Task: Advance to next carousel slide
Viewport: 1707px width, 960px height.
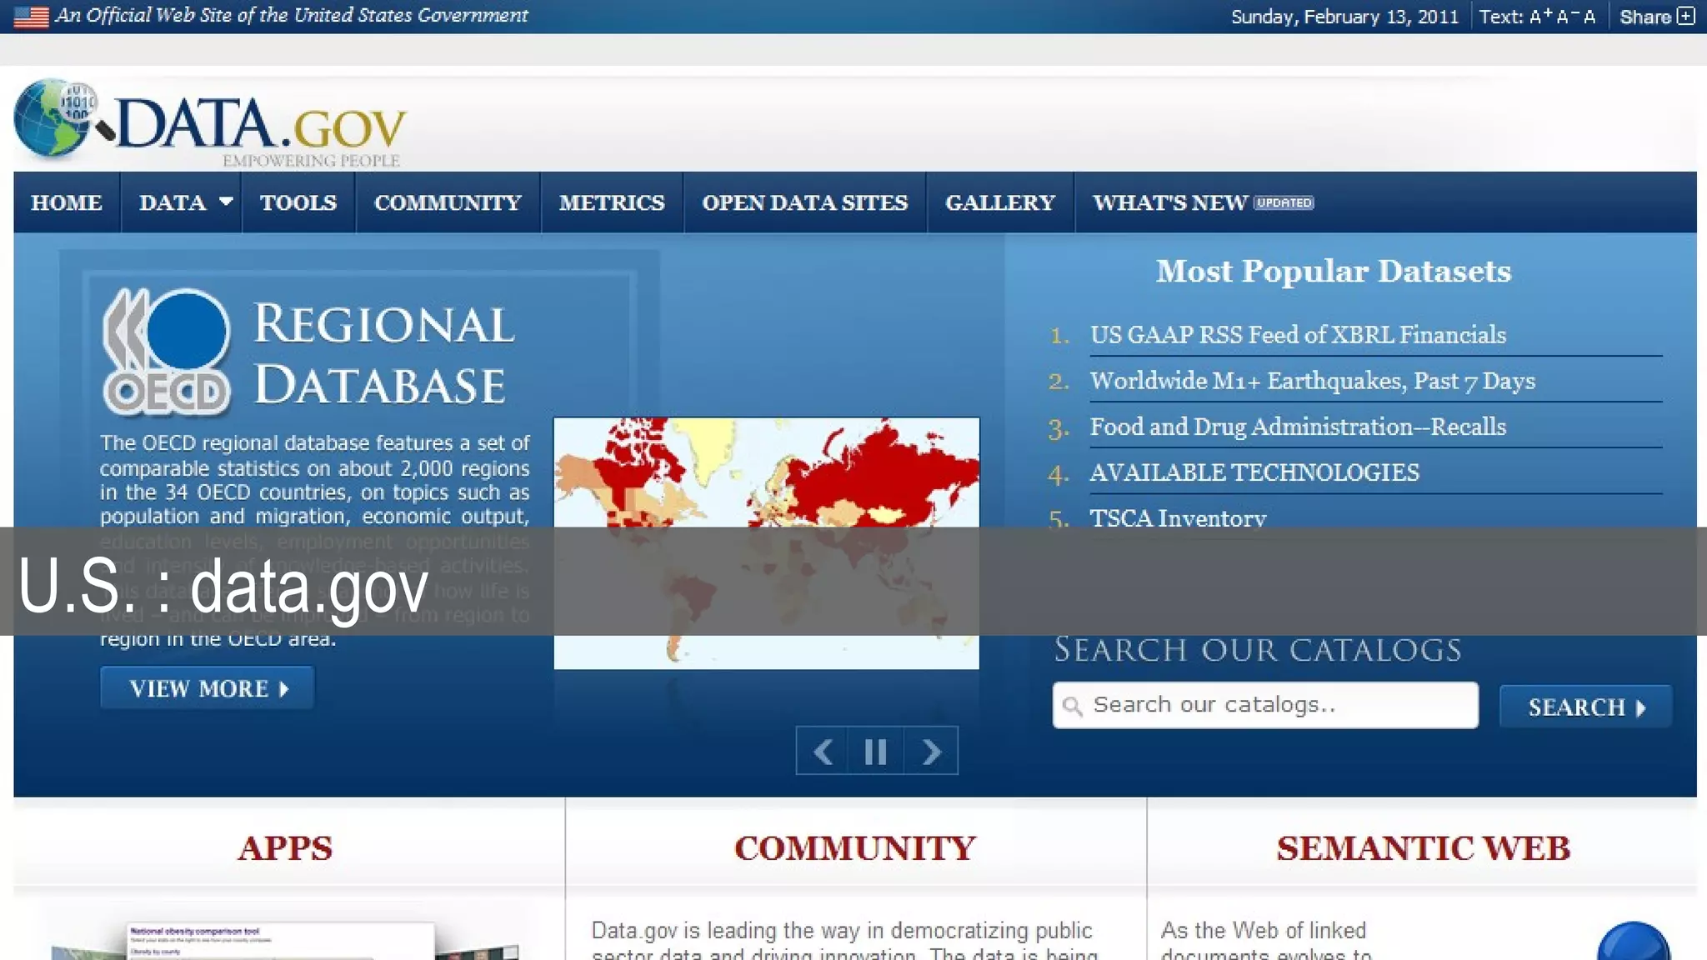Action: click(931, 752)
